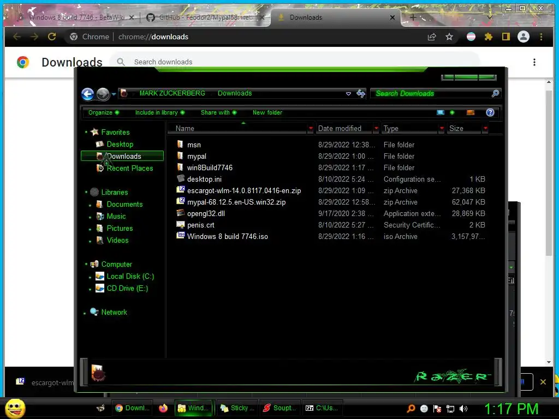Select the Favorites star icon in the sidebar
Viewport: 559px width, 419px height.
tap(94, 132)
